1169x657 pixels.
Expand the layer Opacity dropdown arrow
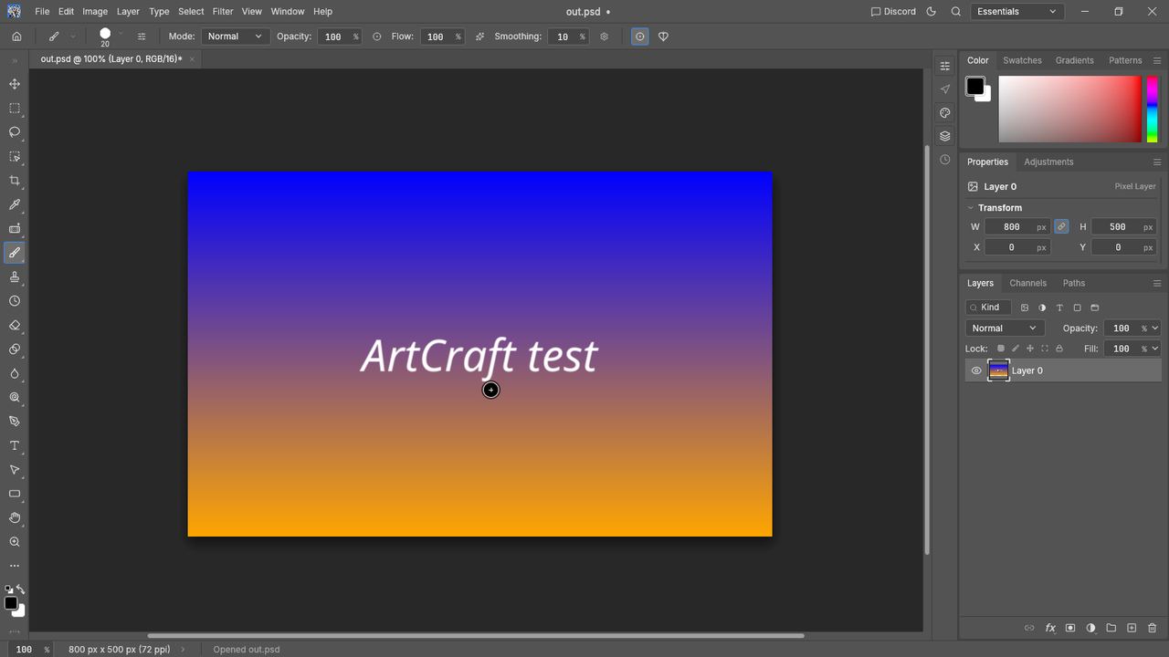pos(1155,328)
